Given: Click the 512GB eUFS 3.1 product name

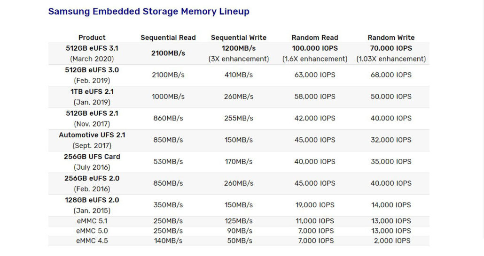Looking at the screenshot, I should [92, 48].
